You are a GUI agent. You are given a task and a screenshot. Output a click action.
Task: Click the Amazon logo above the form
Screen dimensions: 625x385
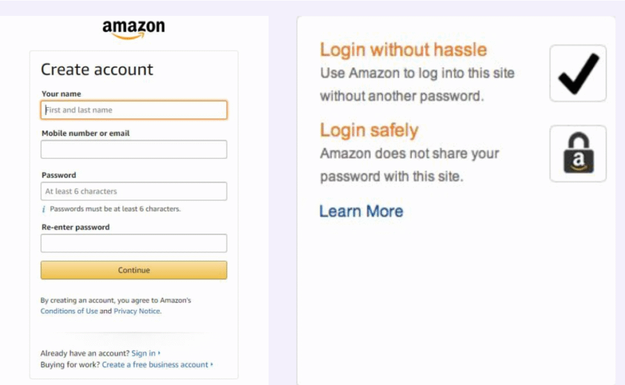(x=134, y=28)
